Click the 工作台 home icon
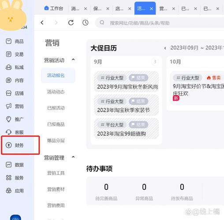The image size is (224, 220). pos(46,8)
